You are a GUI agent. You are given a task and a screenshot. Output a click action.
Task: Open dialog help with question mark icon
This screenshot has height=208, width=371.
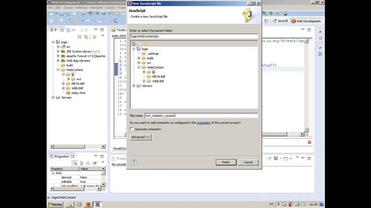tap(134, 162)
